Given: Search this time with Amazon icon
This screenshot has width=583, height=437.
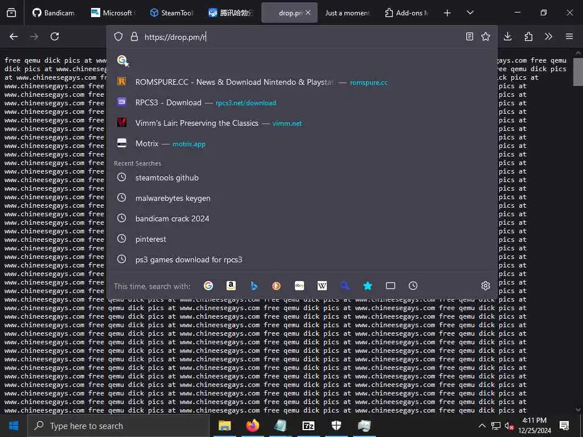Looking at the screenshot, I should point(231,286).
